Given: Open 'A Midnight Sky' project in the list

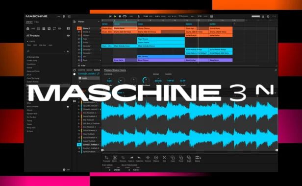Looking at the screenshot, I should pyautogui.click(x=33, y=57).
